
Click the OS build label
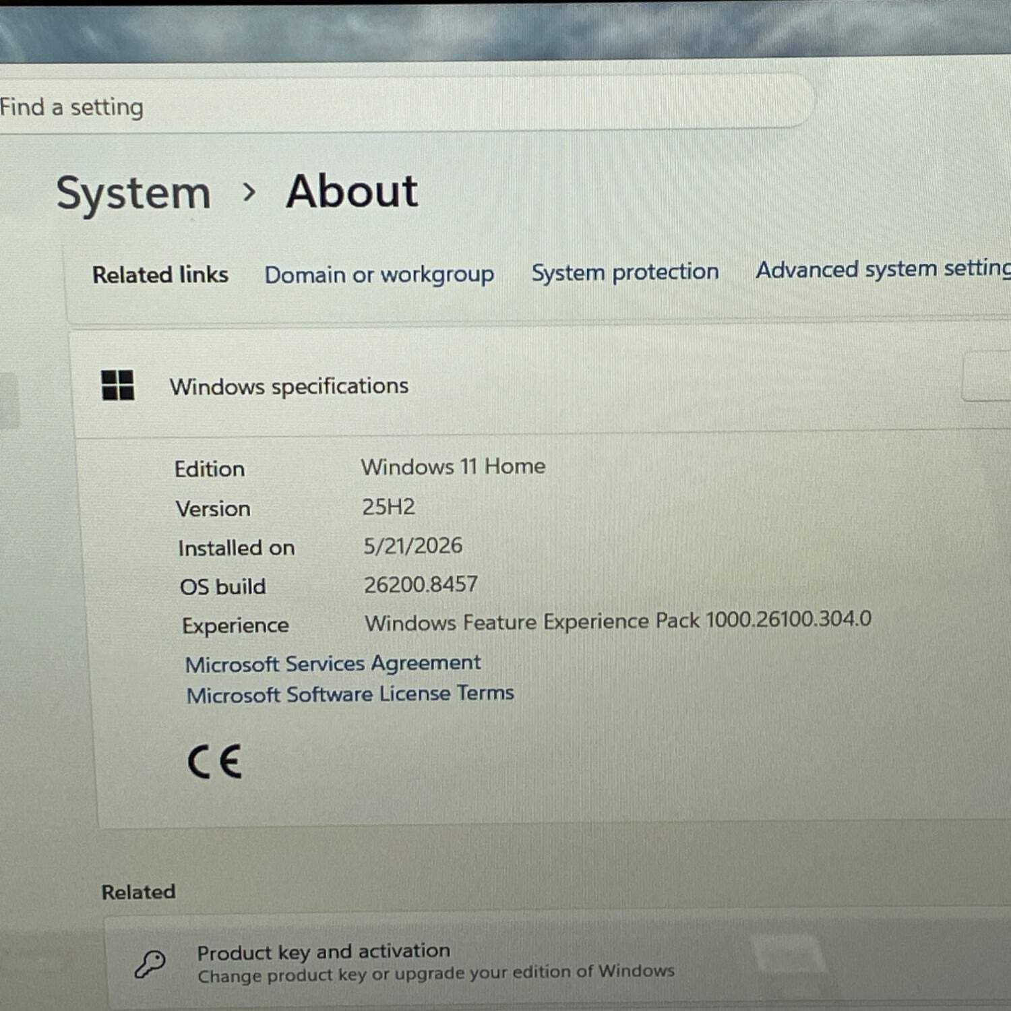pos(222,586)
